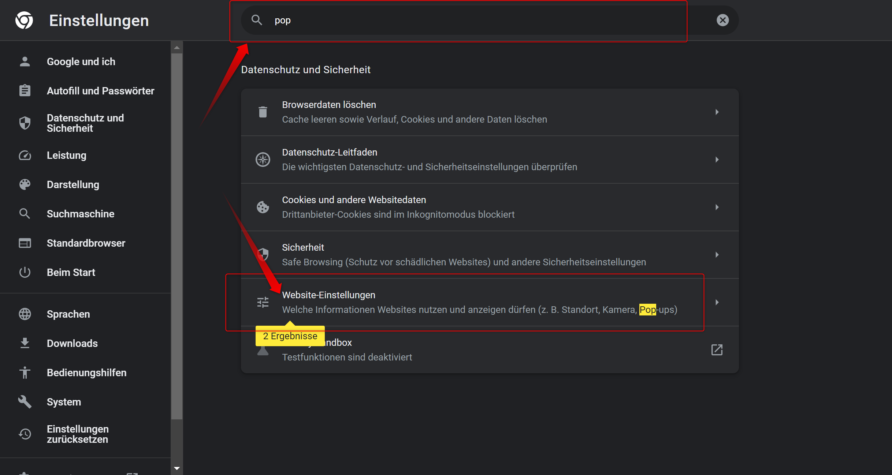Select Sprachen in the sidebar

click(x=68, y=314)
